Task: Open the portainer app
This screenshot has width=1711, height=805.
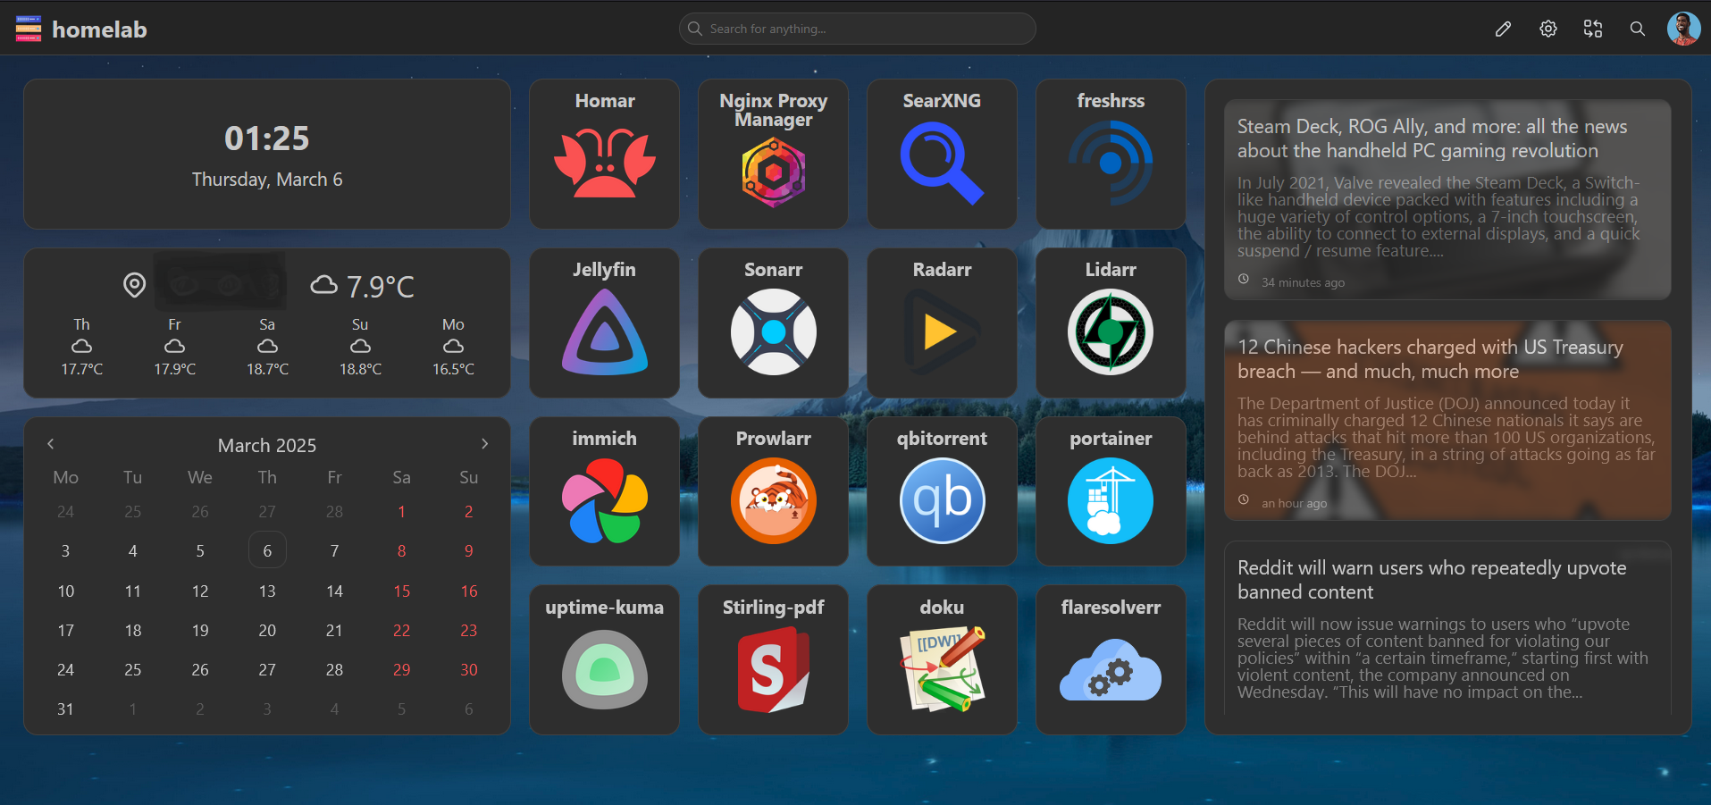Action: (1111, 491)
